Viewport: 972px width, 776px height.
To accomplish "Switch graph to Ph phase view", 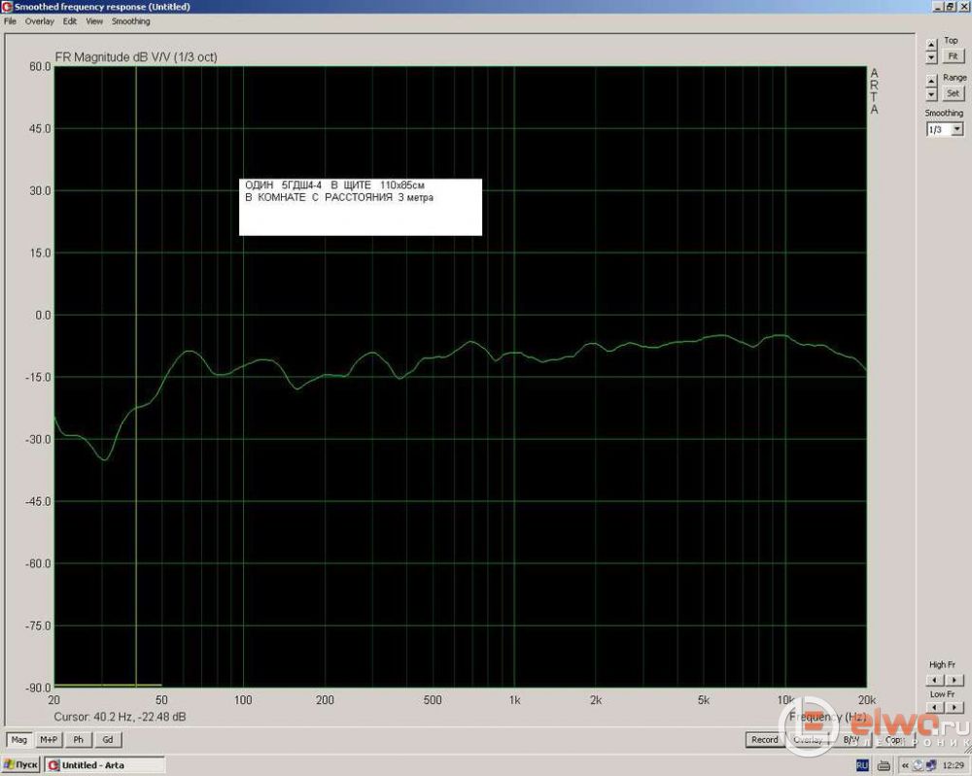I will tap(79, 739).
